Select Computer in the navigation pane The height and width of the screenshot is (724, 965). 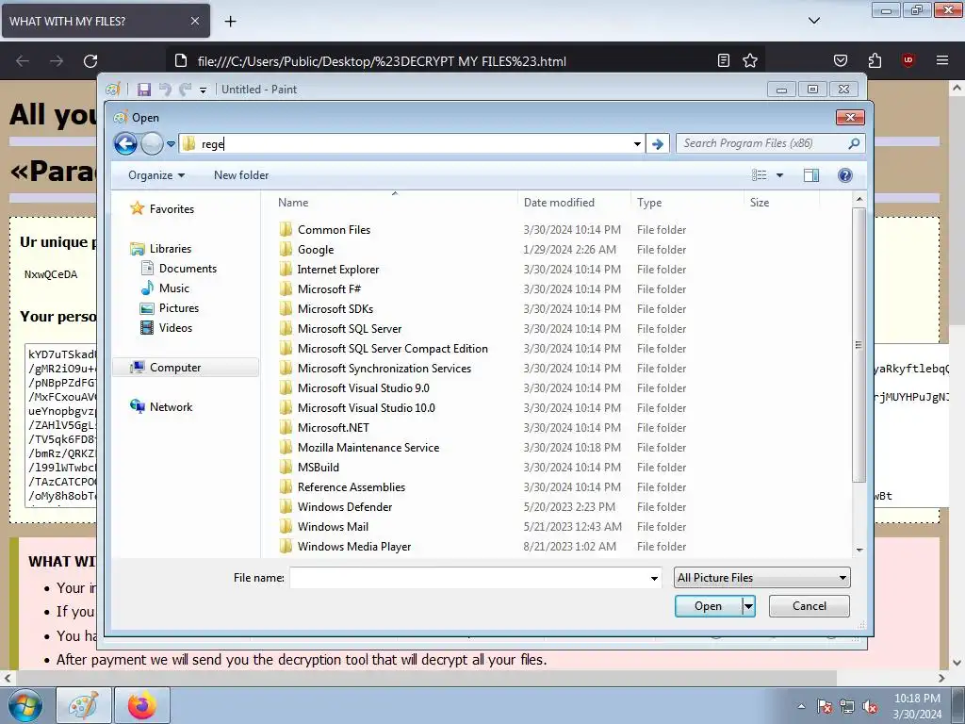186,368
